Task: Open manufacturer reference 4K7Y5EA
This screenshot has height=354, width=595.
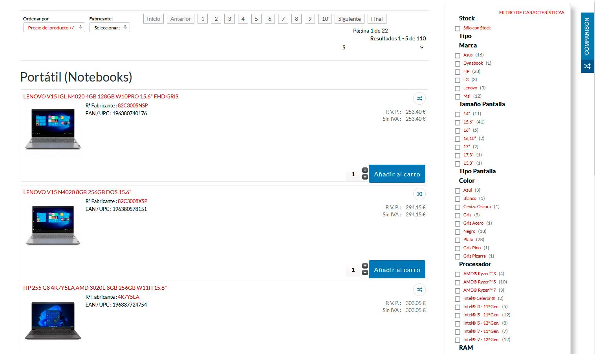Action: [128, 297]
